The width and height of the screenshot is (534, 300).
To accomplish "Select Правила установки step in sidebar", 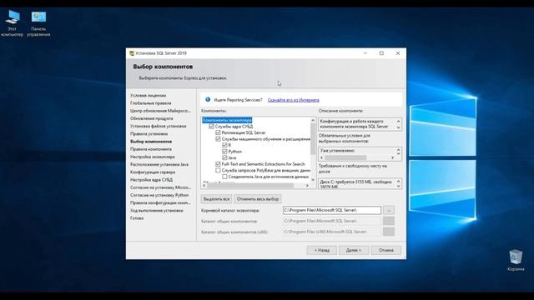I will (x=149, y=133).
